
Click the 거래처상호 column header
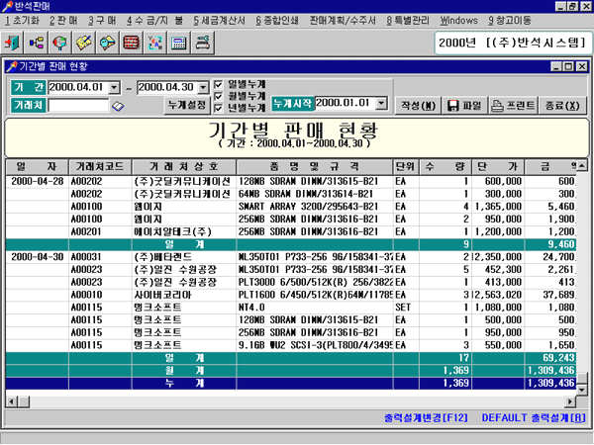tap(184, 166)
